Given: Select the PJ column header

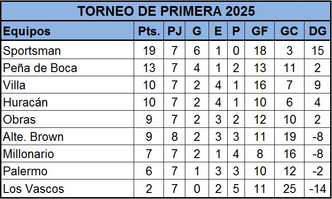Looking at the screenshot, I should pyautogui.click(x=175, y=31).
